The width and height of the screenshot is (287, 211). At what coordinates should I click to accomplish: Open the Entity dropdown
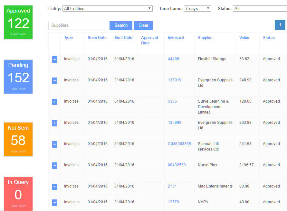pos(107,8)
